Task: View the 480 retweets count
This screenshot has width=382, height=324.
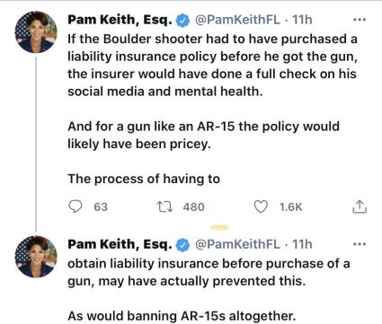Action: [x=193, y=207]
